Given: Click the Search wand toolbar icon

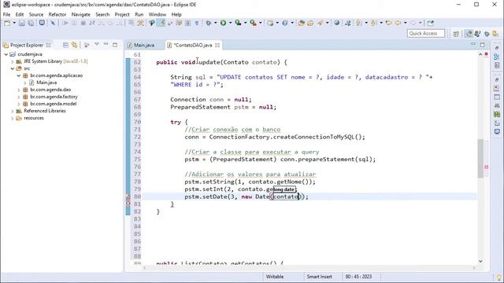Looking at the screenshot, I should coord(321,23).
